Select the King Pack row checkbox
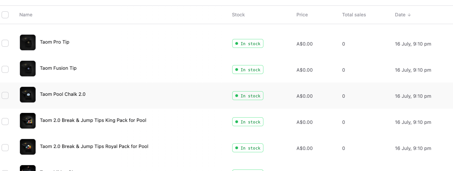 [5, 122]
